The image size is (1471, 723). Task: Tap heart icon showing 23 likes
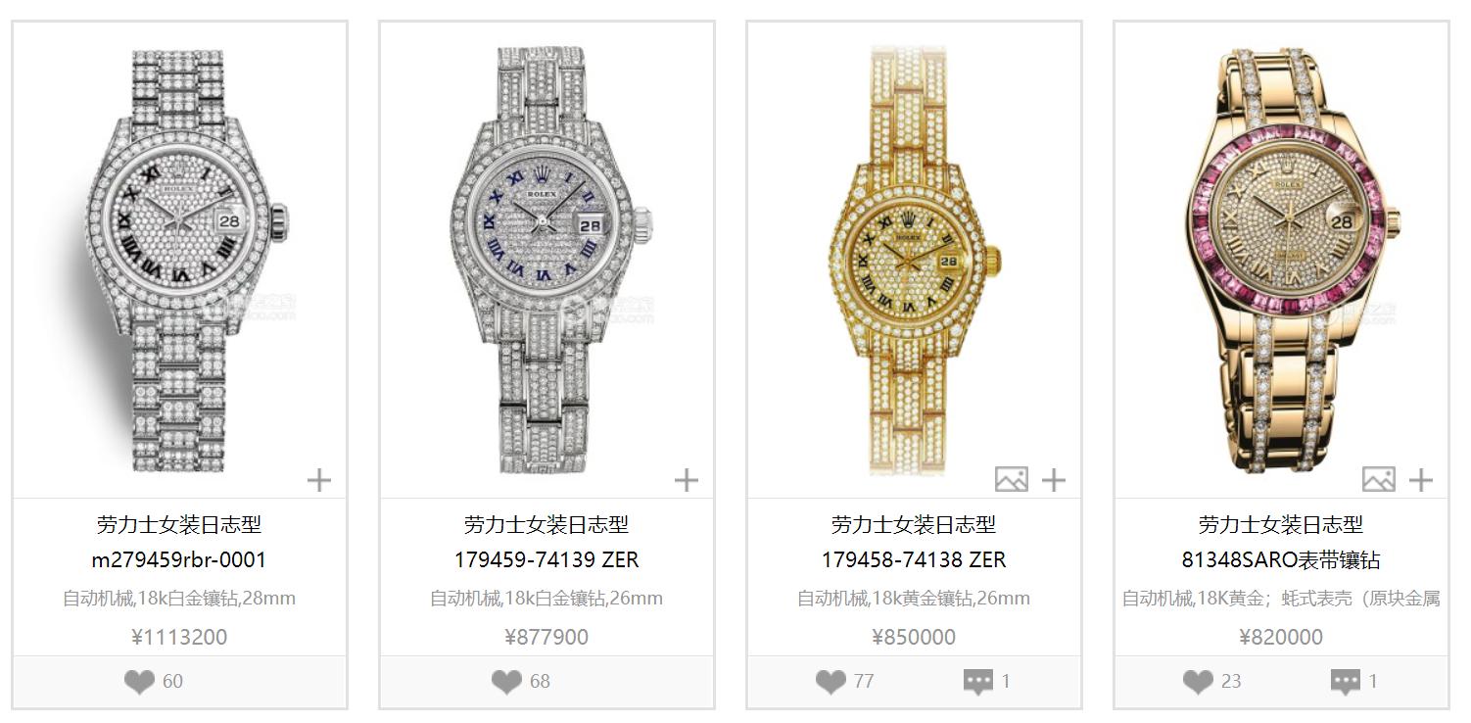click(x=1198, y=682)
